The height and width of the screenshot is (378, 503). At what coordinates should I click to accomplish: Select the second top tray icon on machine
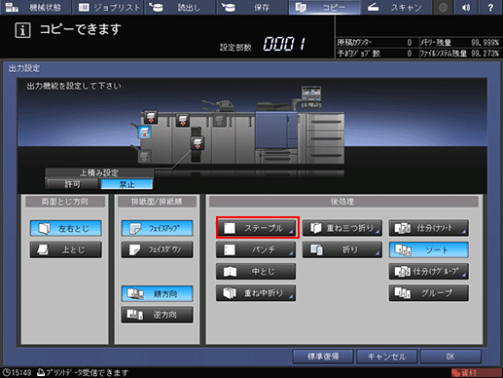(183, 120)
